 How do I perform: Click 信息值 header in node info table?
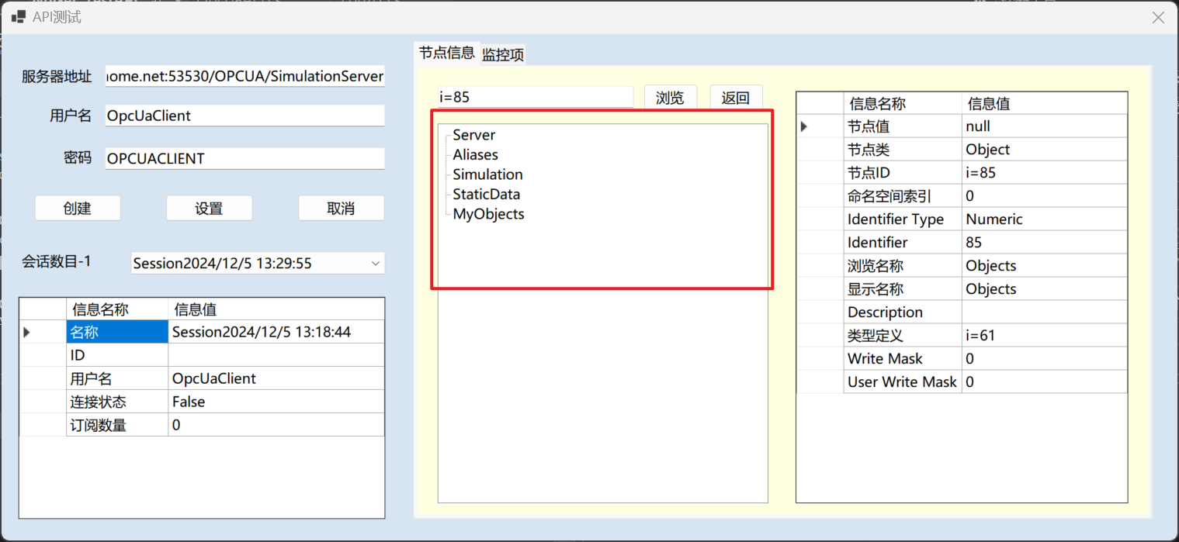point(1045,103)
